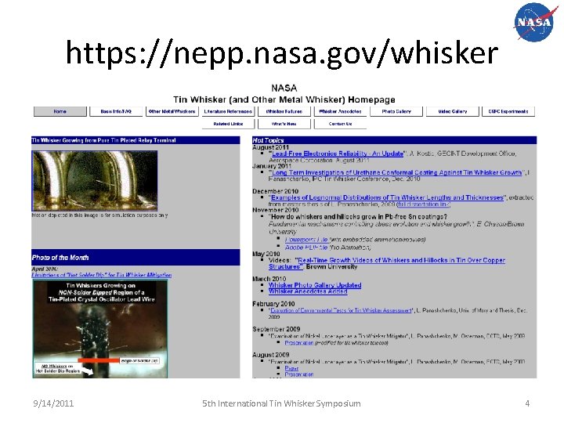The image size is (564, 423).
Task: Open Real-Time Growth Videos of Whiskers link
Action: (387, 263)
